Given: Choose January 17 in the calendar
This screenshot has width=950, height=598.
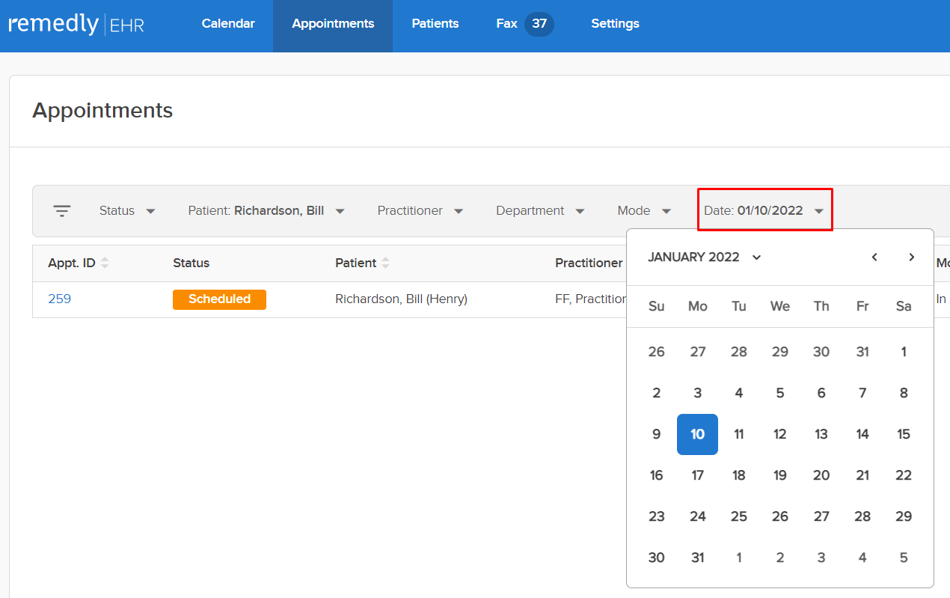Looking at the screenshot, I should [698, 475].
